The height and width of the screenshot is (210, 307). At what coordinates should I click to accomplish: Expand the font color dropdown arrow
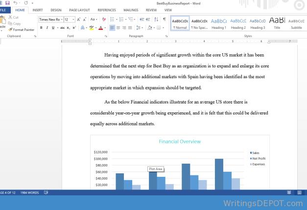click(105, 28)
